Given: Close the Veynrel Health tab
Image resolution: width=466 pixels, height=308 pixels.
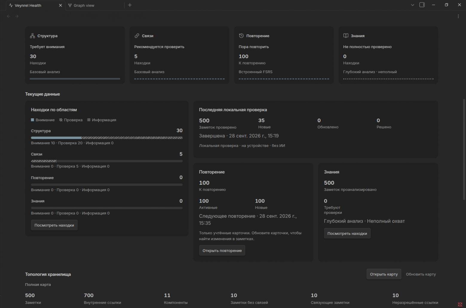Looking at the screenshot, I should [x=60, y=5].
